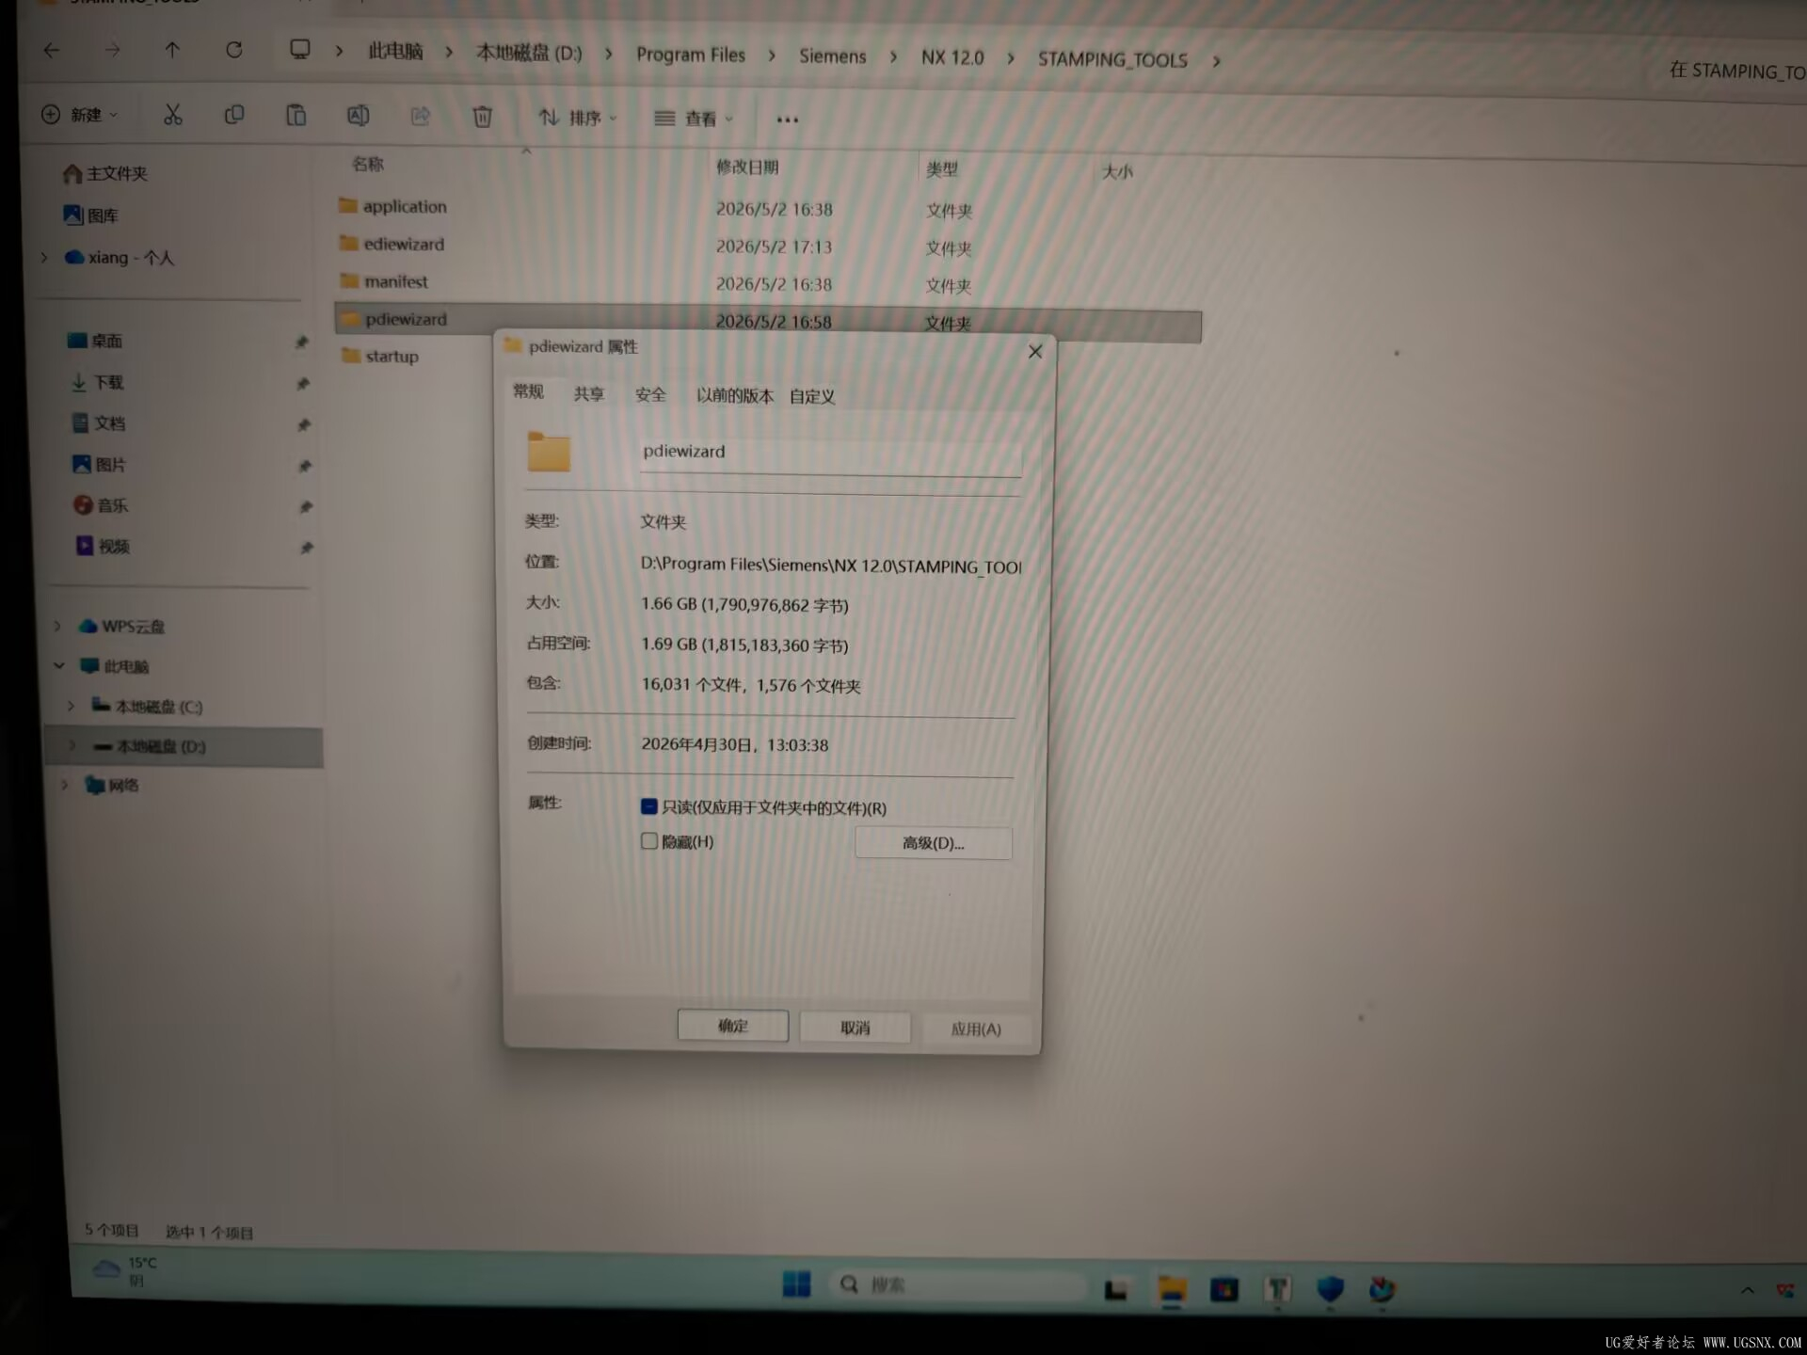Click 本地磁盘 (D:) in the breadcrumb
This screenshot has width=1807, height=1355.
tap(529, 53)
